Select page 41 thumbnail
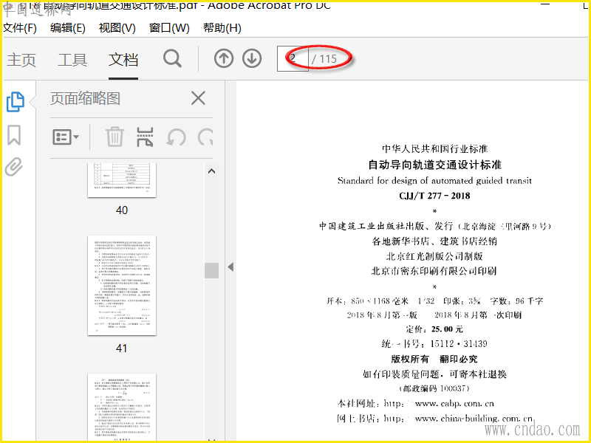Image resolution: width=591 pixels, height=443 pixels. pyautogui.click(x=122, y=286)
